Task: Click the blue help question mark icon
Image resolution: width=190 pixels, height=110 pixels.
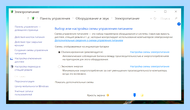Action: (179, 24)
